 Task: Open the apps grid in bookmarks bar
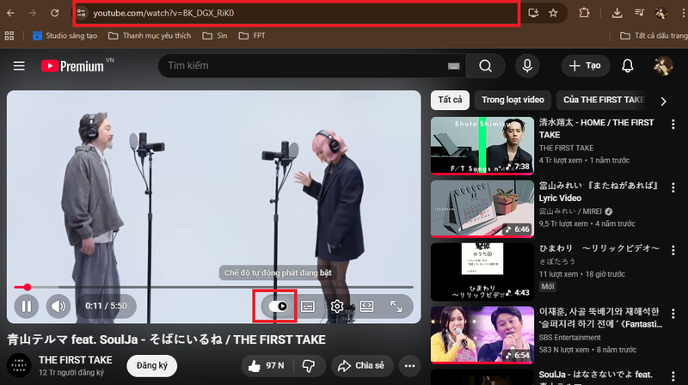[x=9, y=35]
